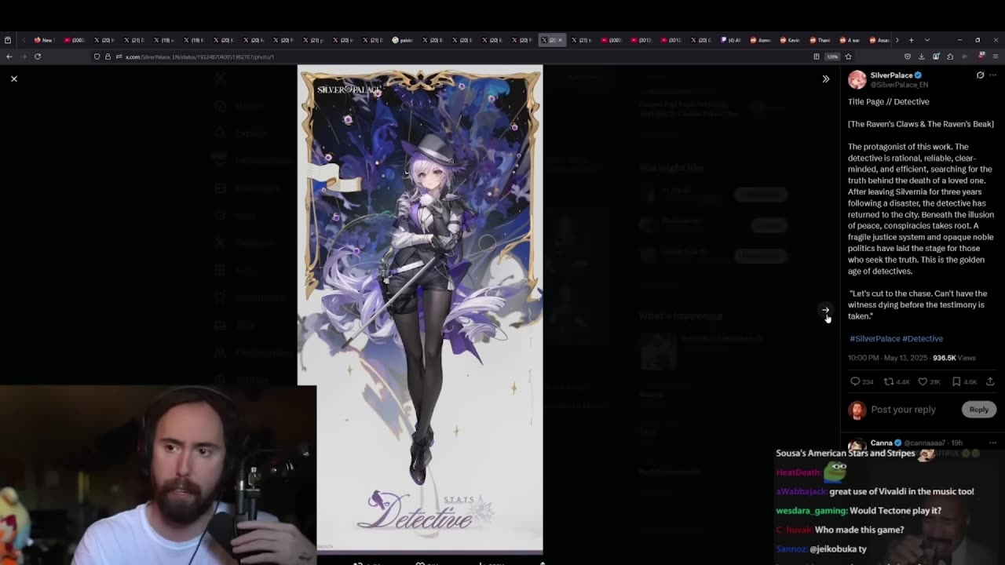Click the browser address bar URL
Screen dimensions: 1005x565
click(199, 56)
